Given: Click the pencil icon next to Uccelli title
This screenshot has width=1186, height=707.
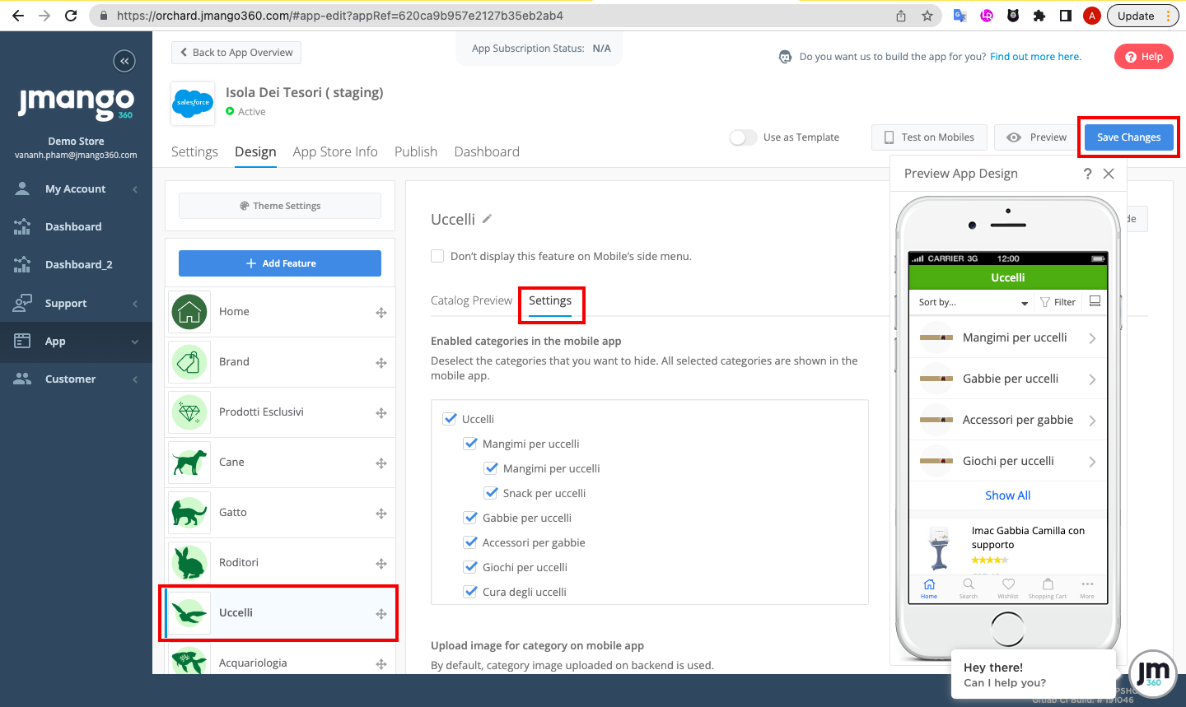Looking at the screenshot, I should [487, 219].
